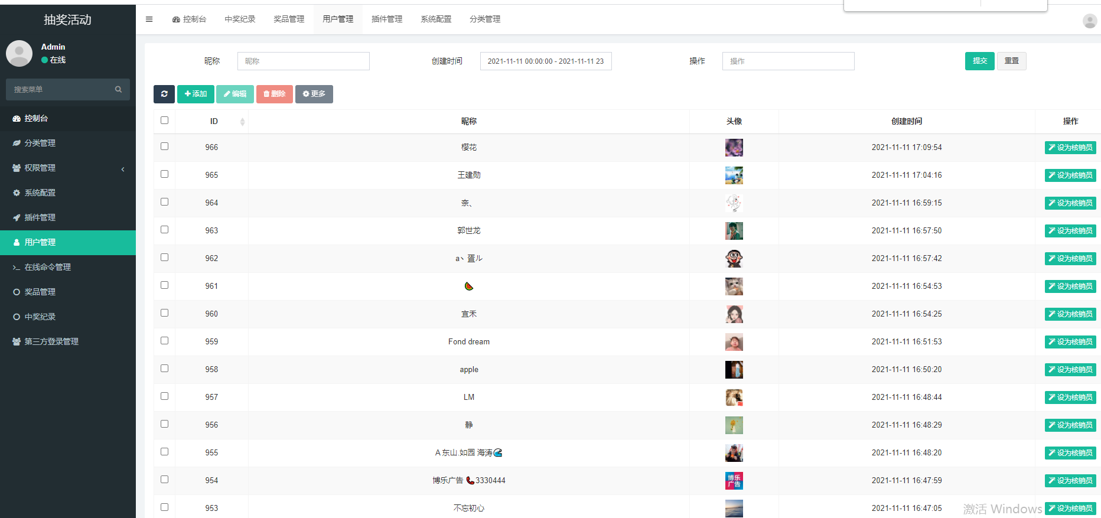Focus the 昵称 search input field
This screenshot has width=1101, height=518.
303,61
